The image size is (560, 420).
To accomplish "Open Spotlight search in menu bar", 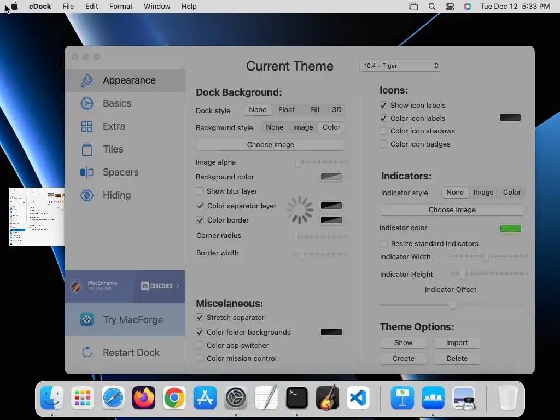I will [x=432, y=7].
